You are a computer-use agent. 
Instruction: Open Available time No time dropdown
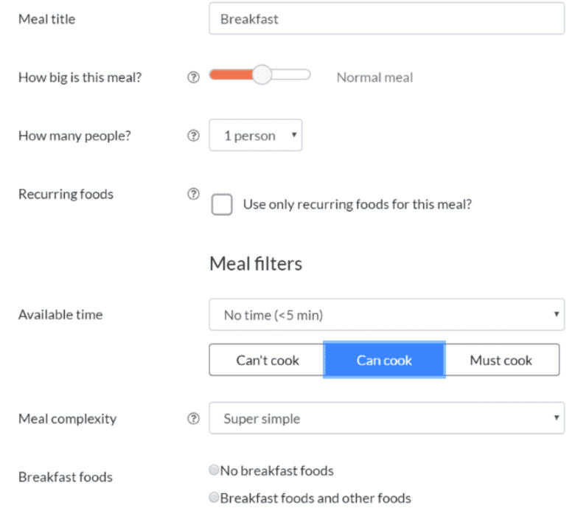(x=386, y=315)
